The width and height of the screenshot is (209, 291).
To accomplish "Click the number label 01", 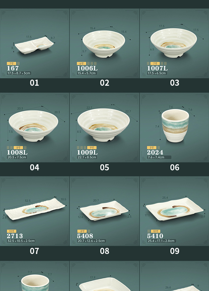I will [x=34, y=83].
